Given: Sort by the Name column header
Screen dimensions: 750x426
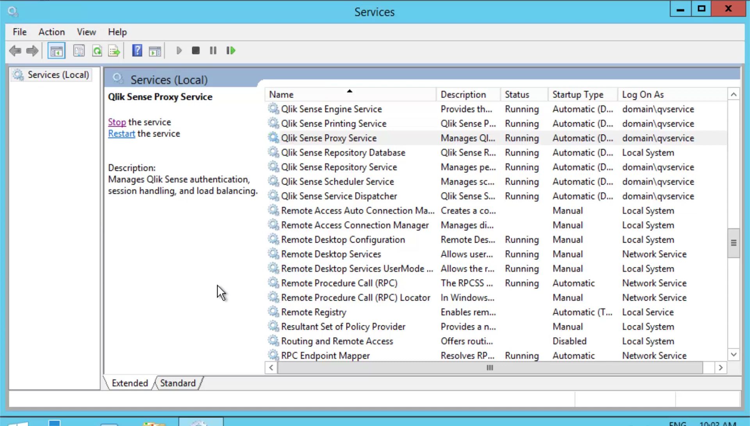Looking at the screenshot, I should click(x=350, y=95).
